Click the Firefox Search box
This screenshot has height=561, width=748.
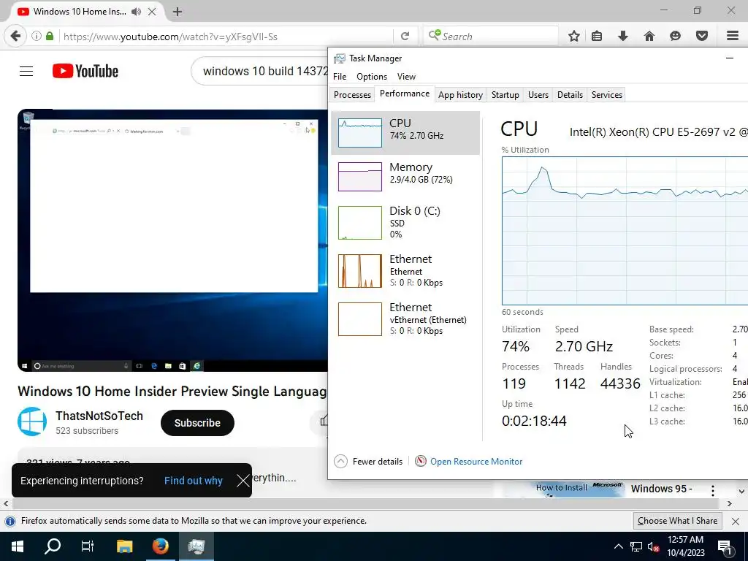click(x=492, y=37)
